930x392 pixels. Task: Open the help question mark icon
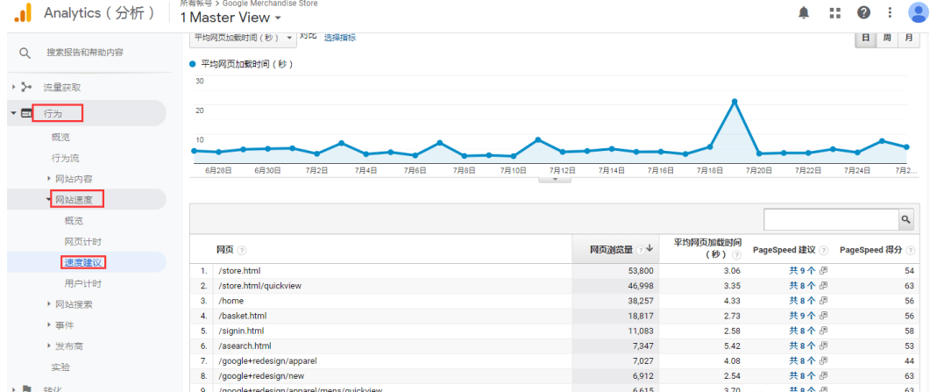[863, 13]
